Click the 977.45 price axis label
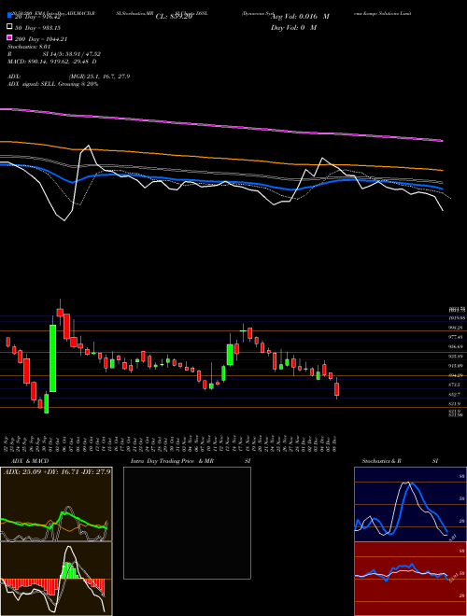This screenshot has height=616, width=467. coord(456,337)
